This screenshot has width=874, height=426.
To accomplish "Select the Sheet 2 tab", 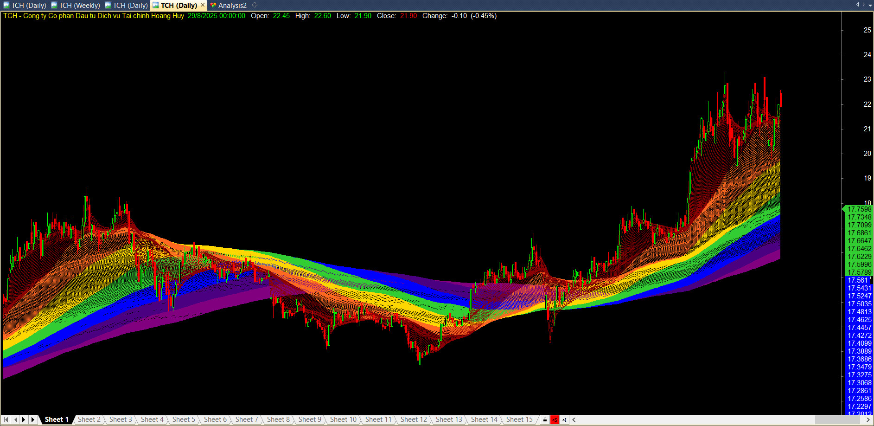I will tap(89, 420).
